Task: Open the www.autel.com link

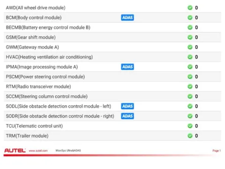Action: 38,151
